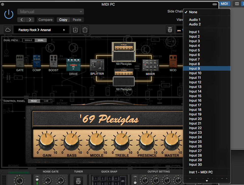Click the MIDDLE knob on the amp
The image size is (244, 185).
(96, 141)
